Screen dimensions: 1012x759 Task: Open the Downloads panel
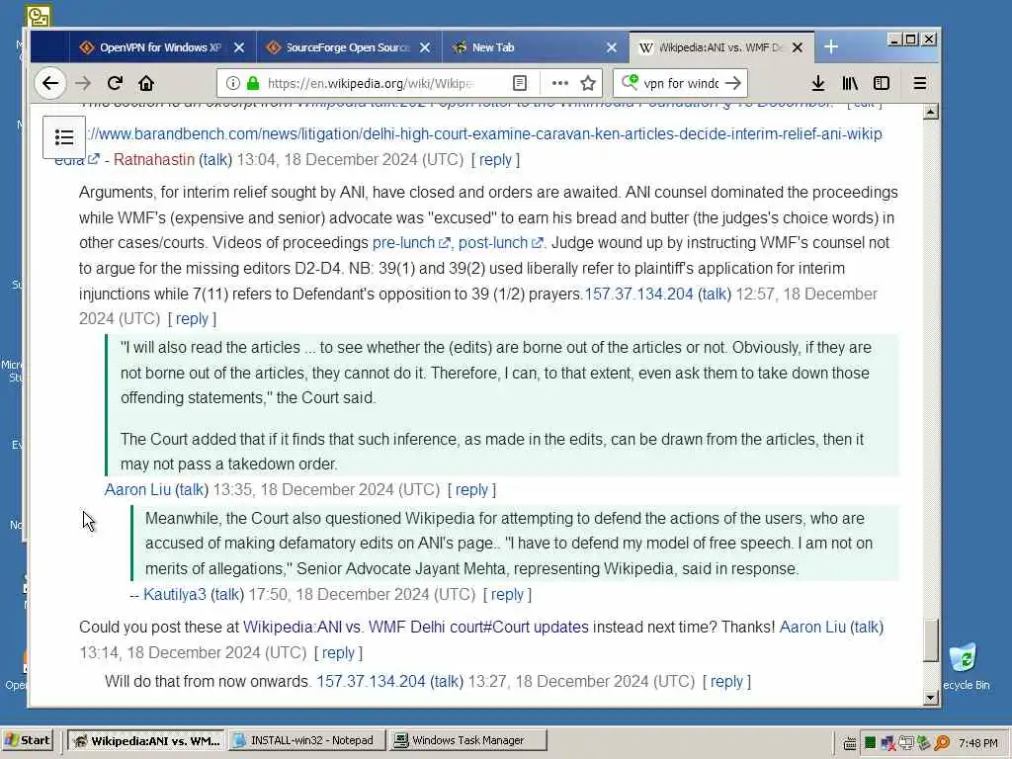(x=817, y=83)
